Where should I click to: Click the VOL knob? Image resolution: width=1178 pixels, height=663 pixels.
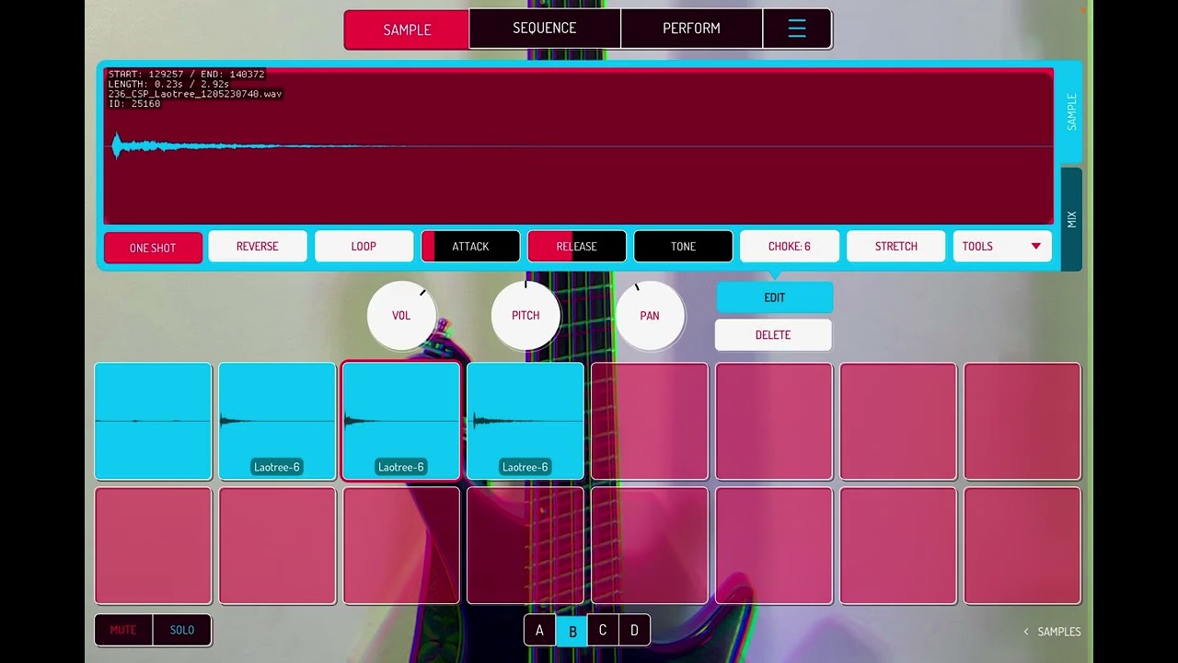click(402, 316)
